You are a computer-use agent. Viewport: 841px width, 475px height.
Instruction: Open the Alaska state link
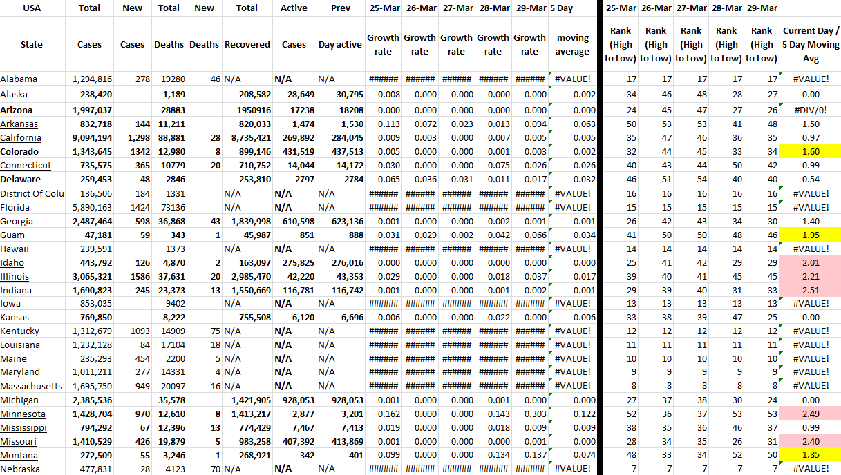(x=14, y=95)
